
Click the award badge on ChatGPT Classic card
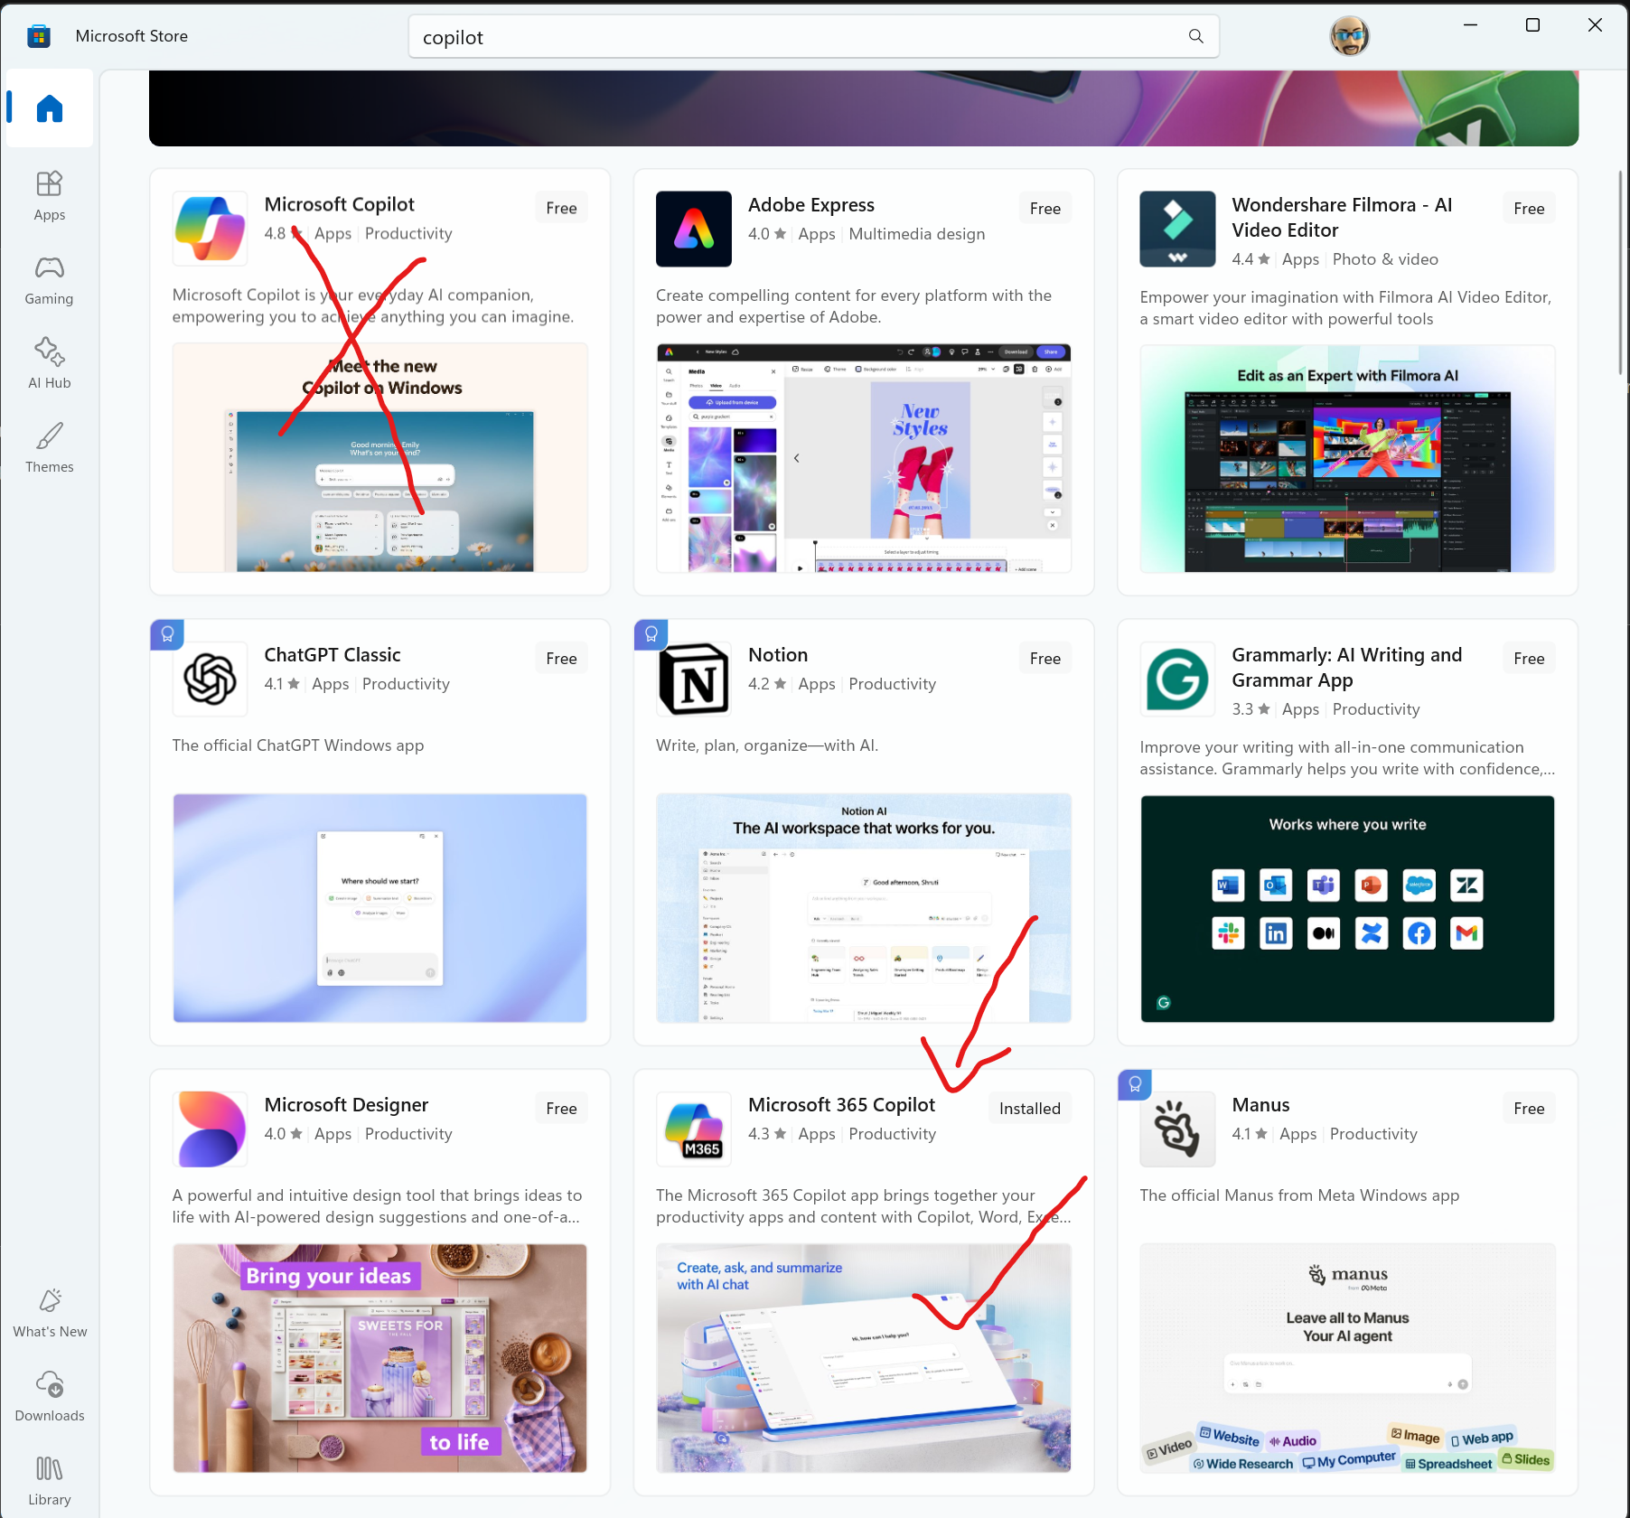coord(167,634)
